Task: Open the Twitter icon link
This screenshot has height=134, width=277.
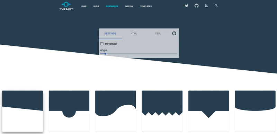Action: 187,6
